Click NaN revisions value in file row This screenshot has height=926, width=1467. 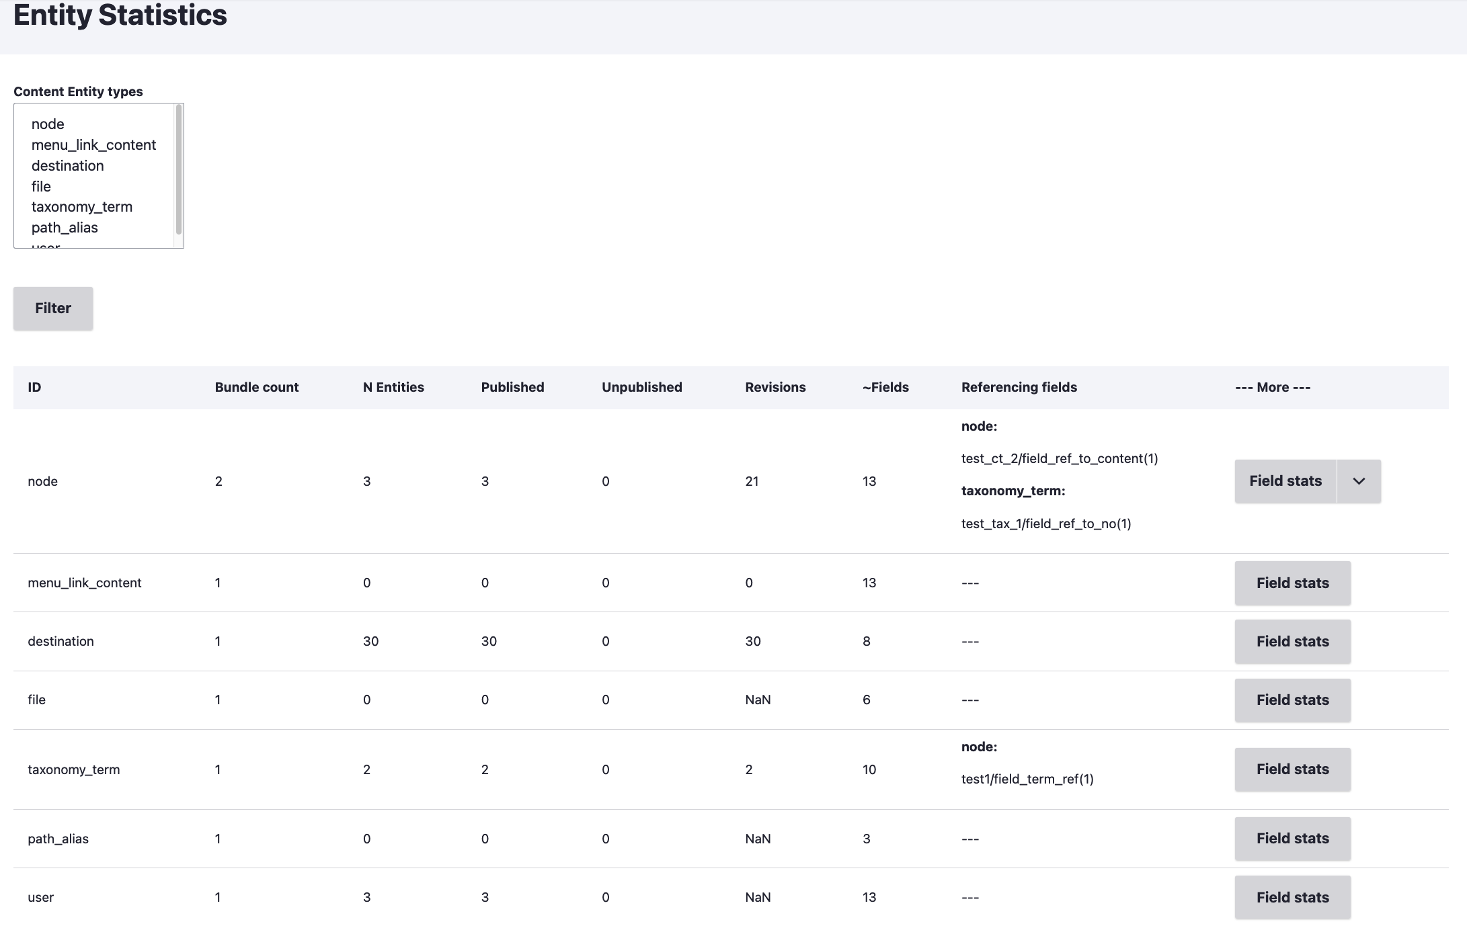pyautogui.click(x=758, y=700)
